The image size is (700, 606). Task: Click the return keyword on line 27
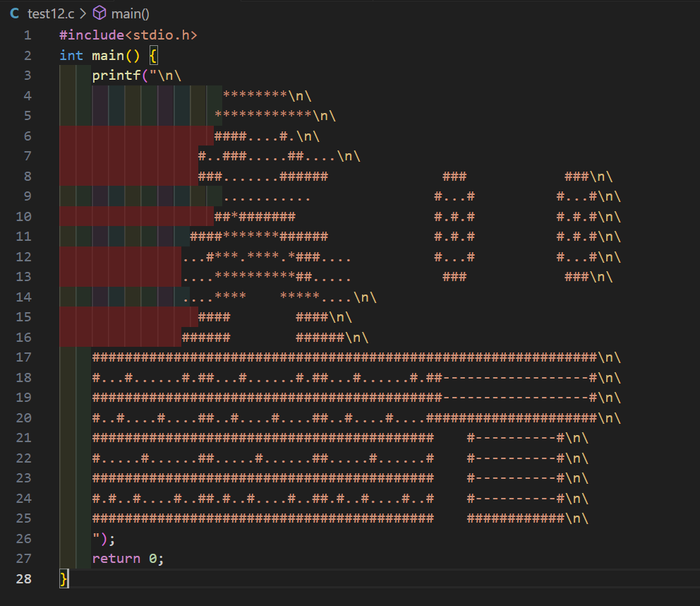(x=116, y=559)
